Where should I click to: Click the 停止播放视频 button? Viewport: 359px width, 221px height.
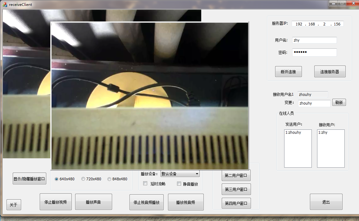(56, 202)
